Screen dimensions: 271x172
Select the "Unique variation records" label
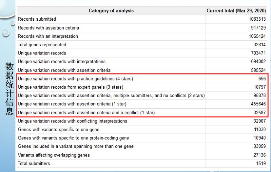(42, 53)
